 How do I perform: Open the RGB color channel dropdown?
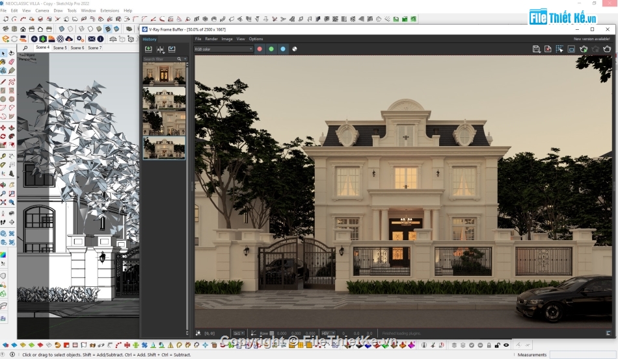[x=223, y=49]
